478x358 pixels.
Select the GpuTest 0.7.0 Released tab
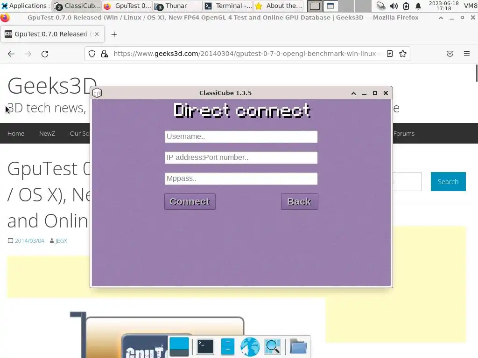point(53,34)
